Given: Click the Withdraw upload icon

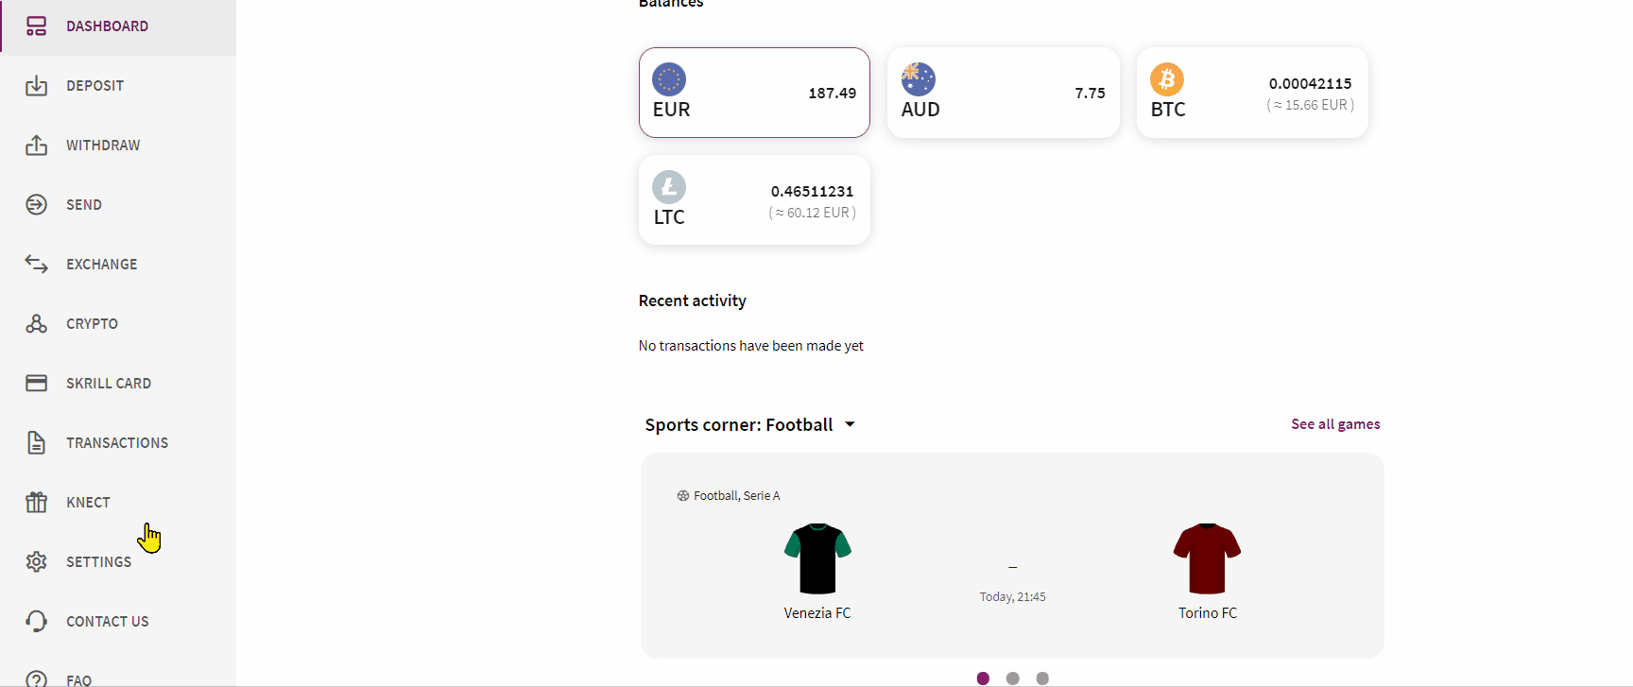Looking at the screenshot, I should click(36, 146).
